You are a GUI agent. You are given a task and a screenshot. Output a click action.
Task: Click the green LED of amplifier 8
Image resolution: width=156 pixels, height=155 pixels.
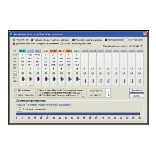click(77, 73)
